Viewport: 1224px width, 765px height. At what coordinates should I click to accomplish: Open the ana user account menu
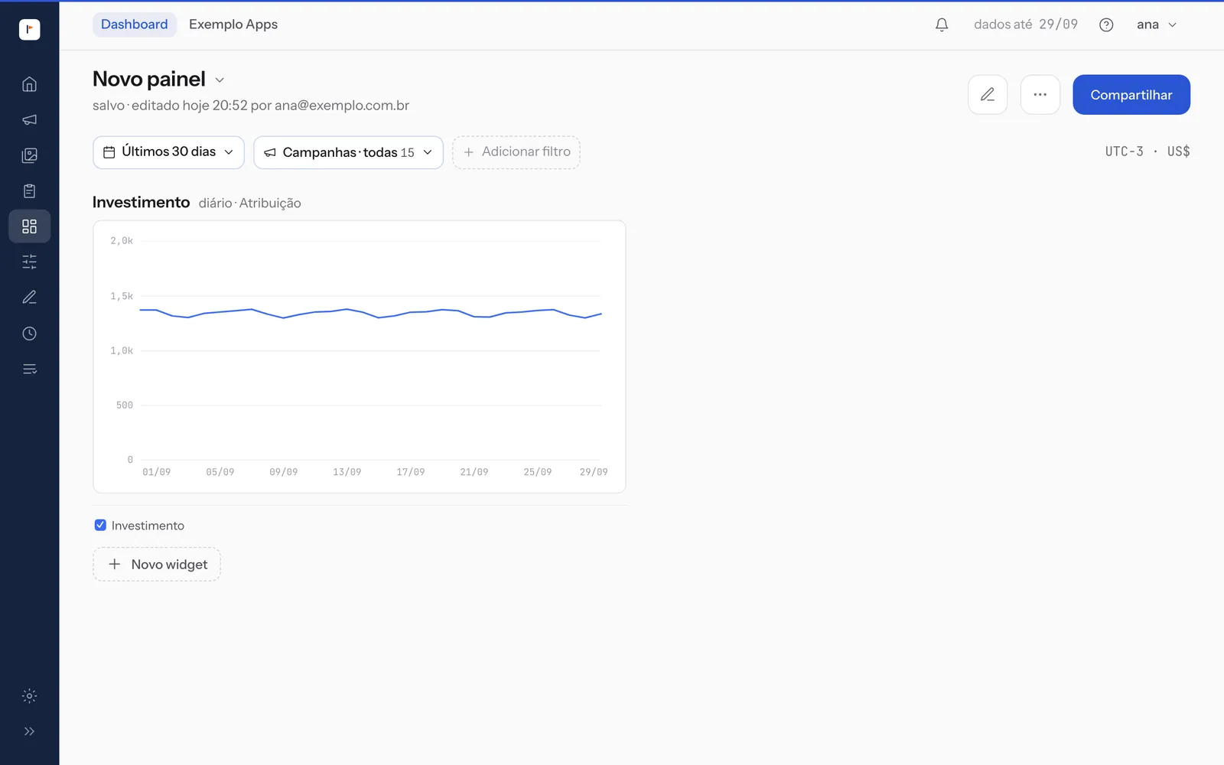point(1156,24)
